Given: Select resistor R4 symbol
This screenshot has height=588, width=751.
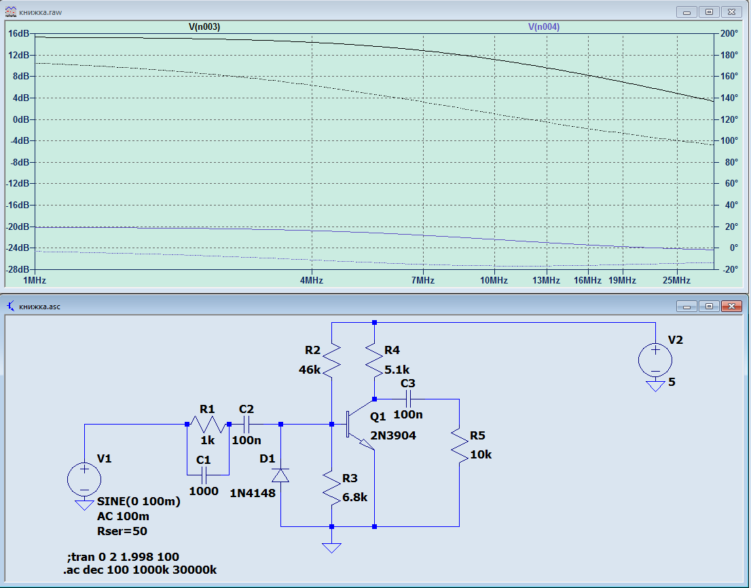Looking at the screenshot, I should pyautogui.click(x=374, y=361).
